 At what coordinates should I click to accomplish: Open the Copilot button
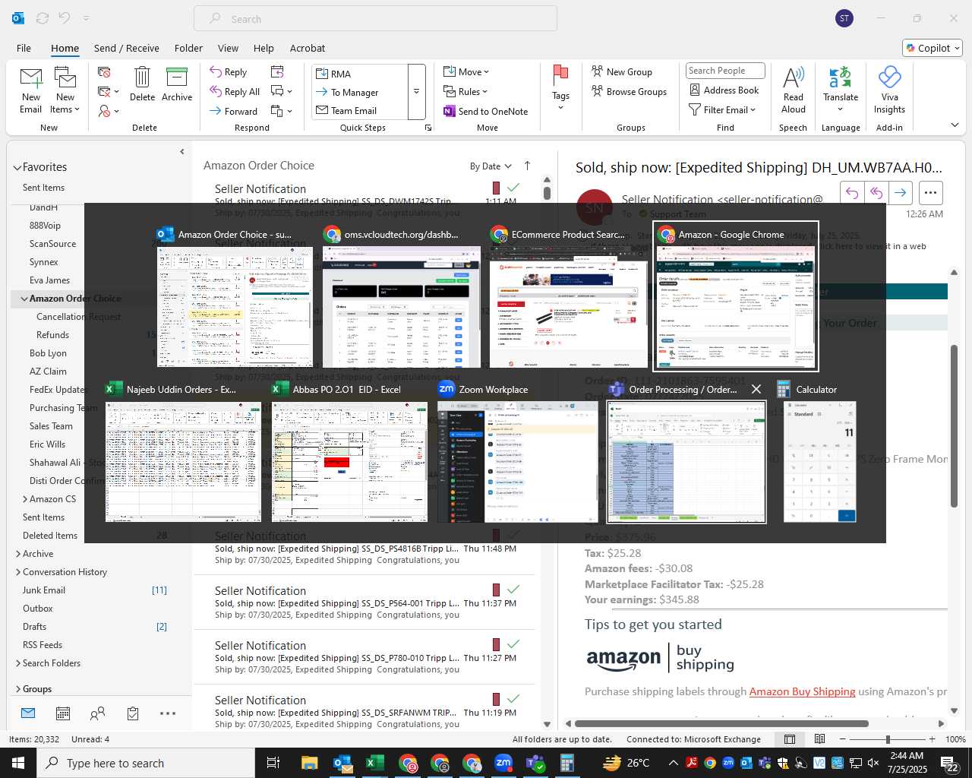(x=933, y=48)
